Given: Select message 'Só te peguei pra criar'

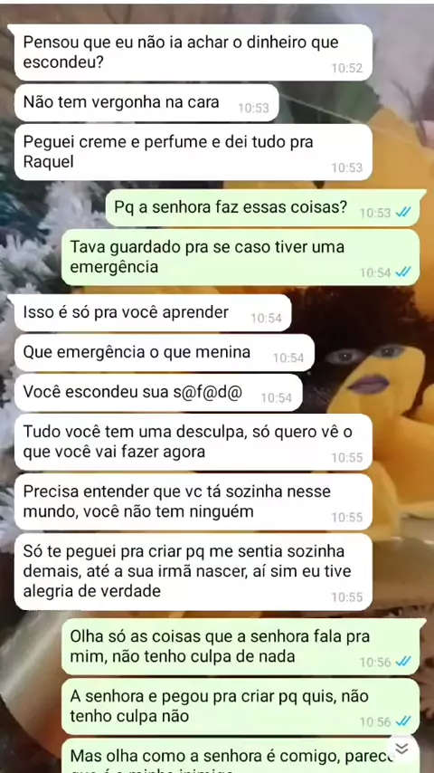Looking at the screenshot, I should pos(193,572).
